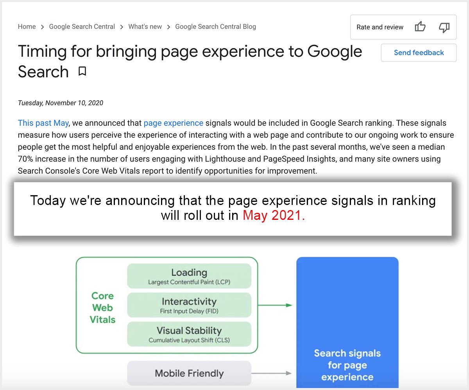
Task: Click the chevron after Google Search Central
Action: click(x=122, y=27)
